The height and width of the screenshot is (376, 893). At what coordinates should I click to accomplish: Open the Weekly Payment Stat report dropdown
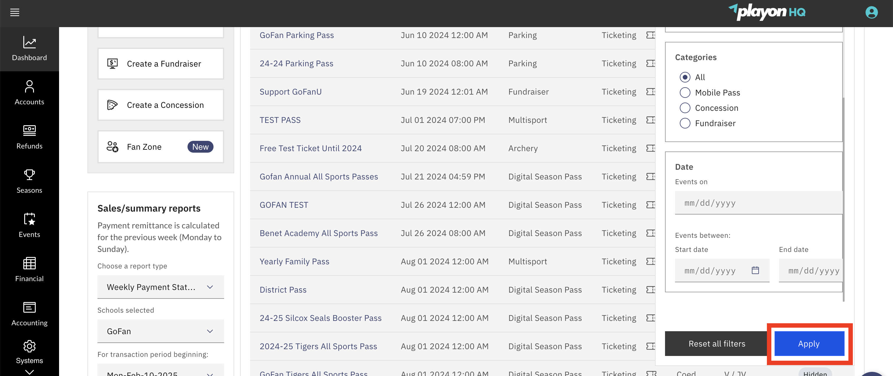(x=161, y=287)
